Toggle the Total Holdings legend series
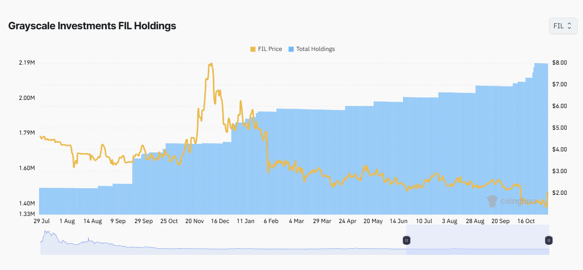 point(315,49)
